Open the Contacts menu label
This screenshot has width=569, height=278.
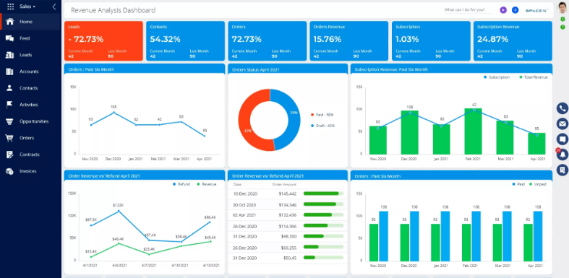pos(29,88)
